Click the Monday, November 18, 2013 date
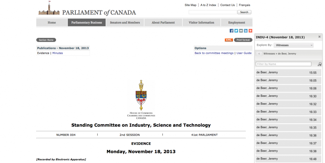 (141, 152)
